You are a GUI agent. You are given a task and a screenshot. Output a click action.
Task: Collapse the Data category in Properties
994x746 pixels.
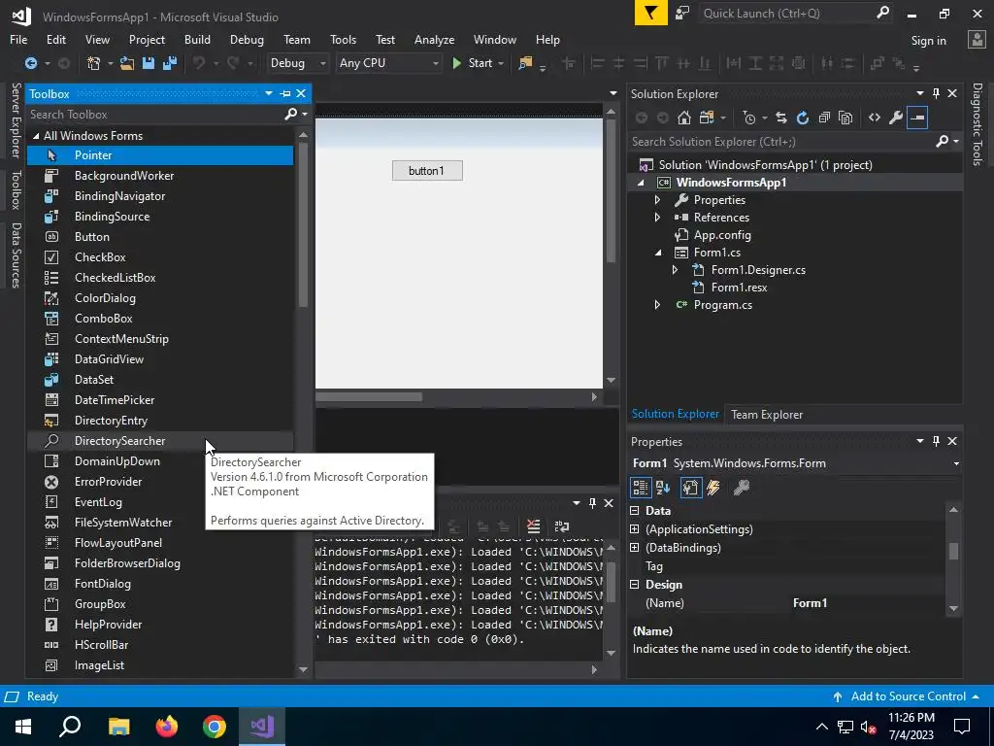coord(635,511)
